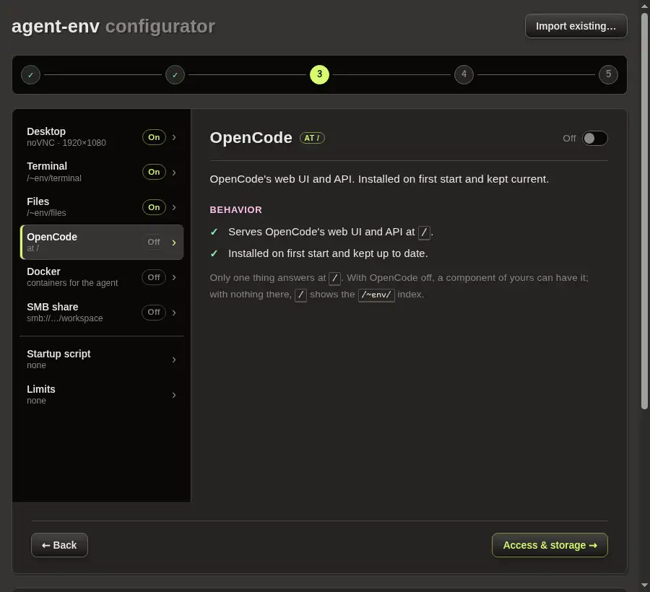Expand Desktop row chevron
The image size is (650, 592).
174,137
